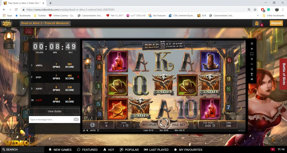Viewport: 287px width, 153px height.
Task: Click the View Battle button
Action: click(x=55, y=111)
